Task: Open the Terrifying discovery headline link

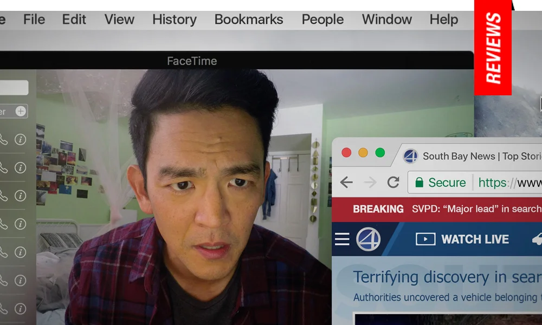Action: pyautogui.click(x=443, y=277)
